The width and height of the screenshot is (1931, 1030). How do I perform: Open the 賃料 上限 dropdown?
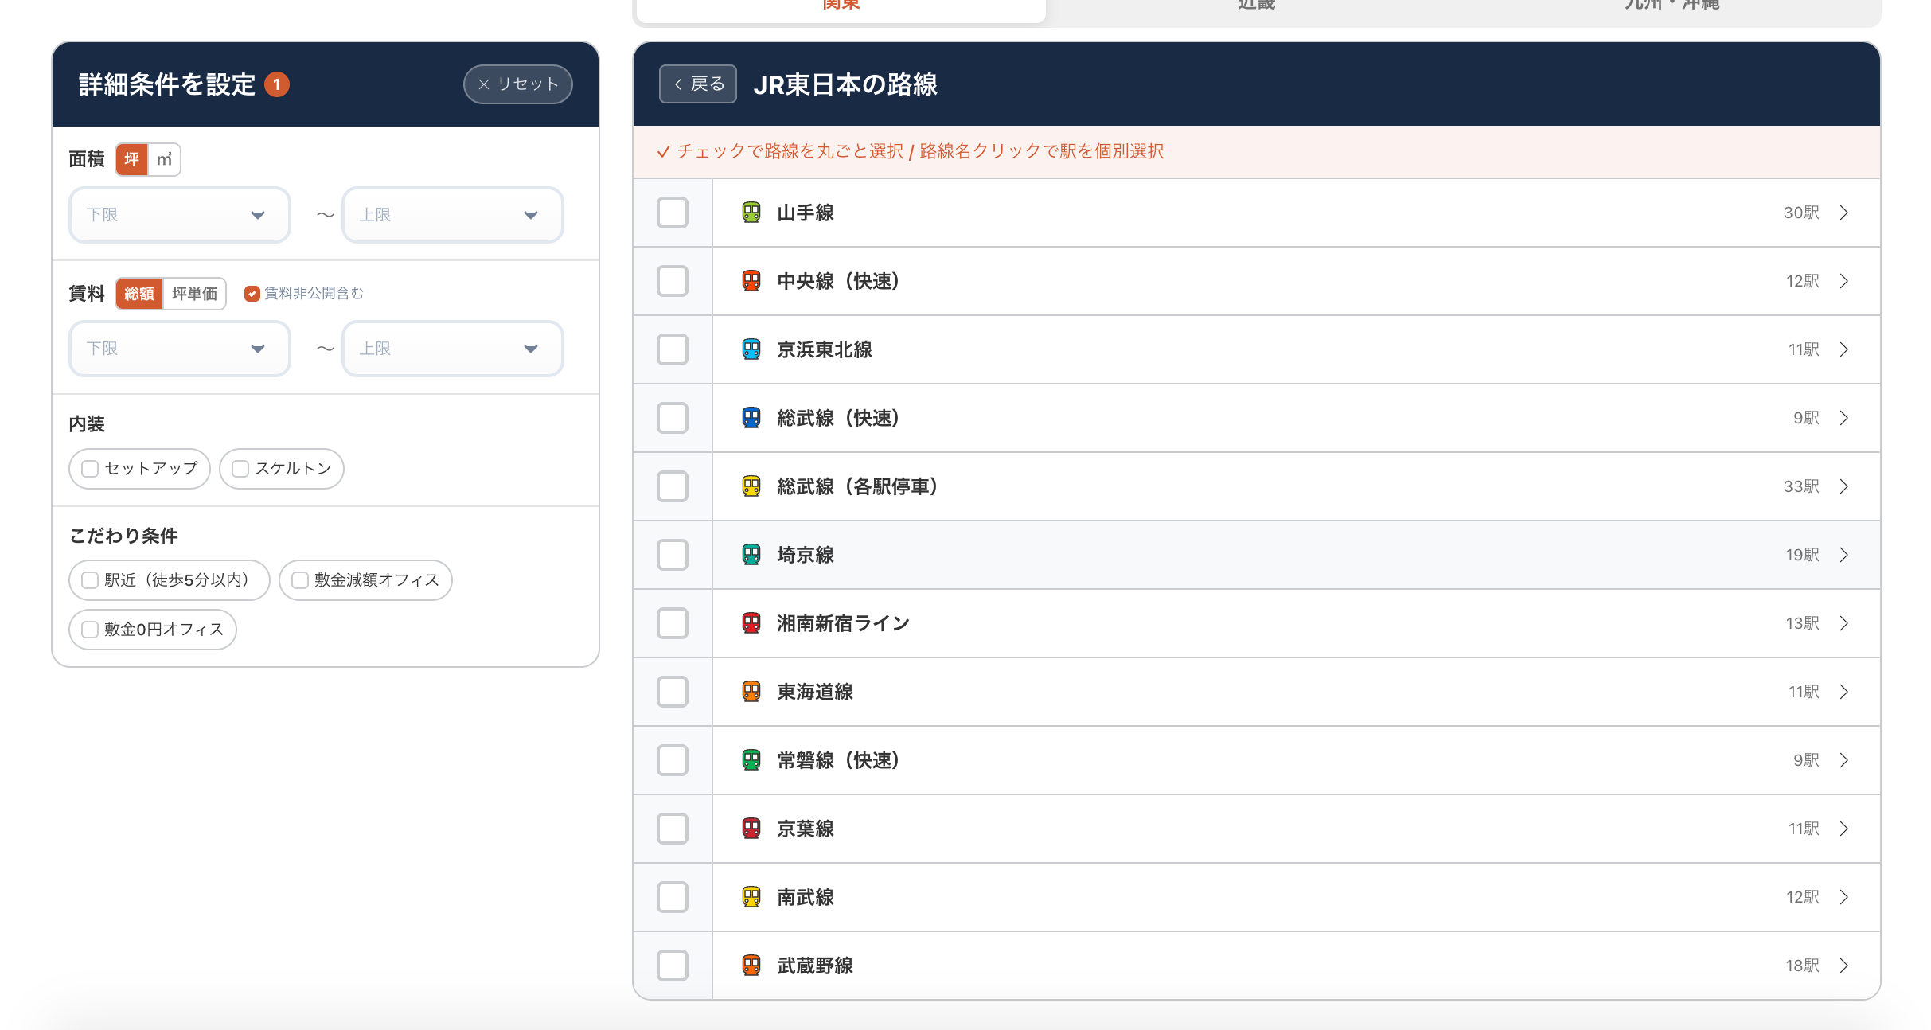pos(452,349)
